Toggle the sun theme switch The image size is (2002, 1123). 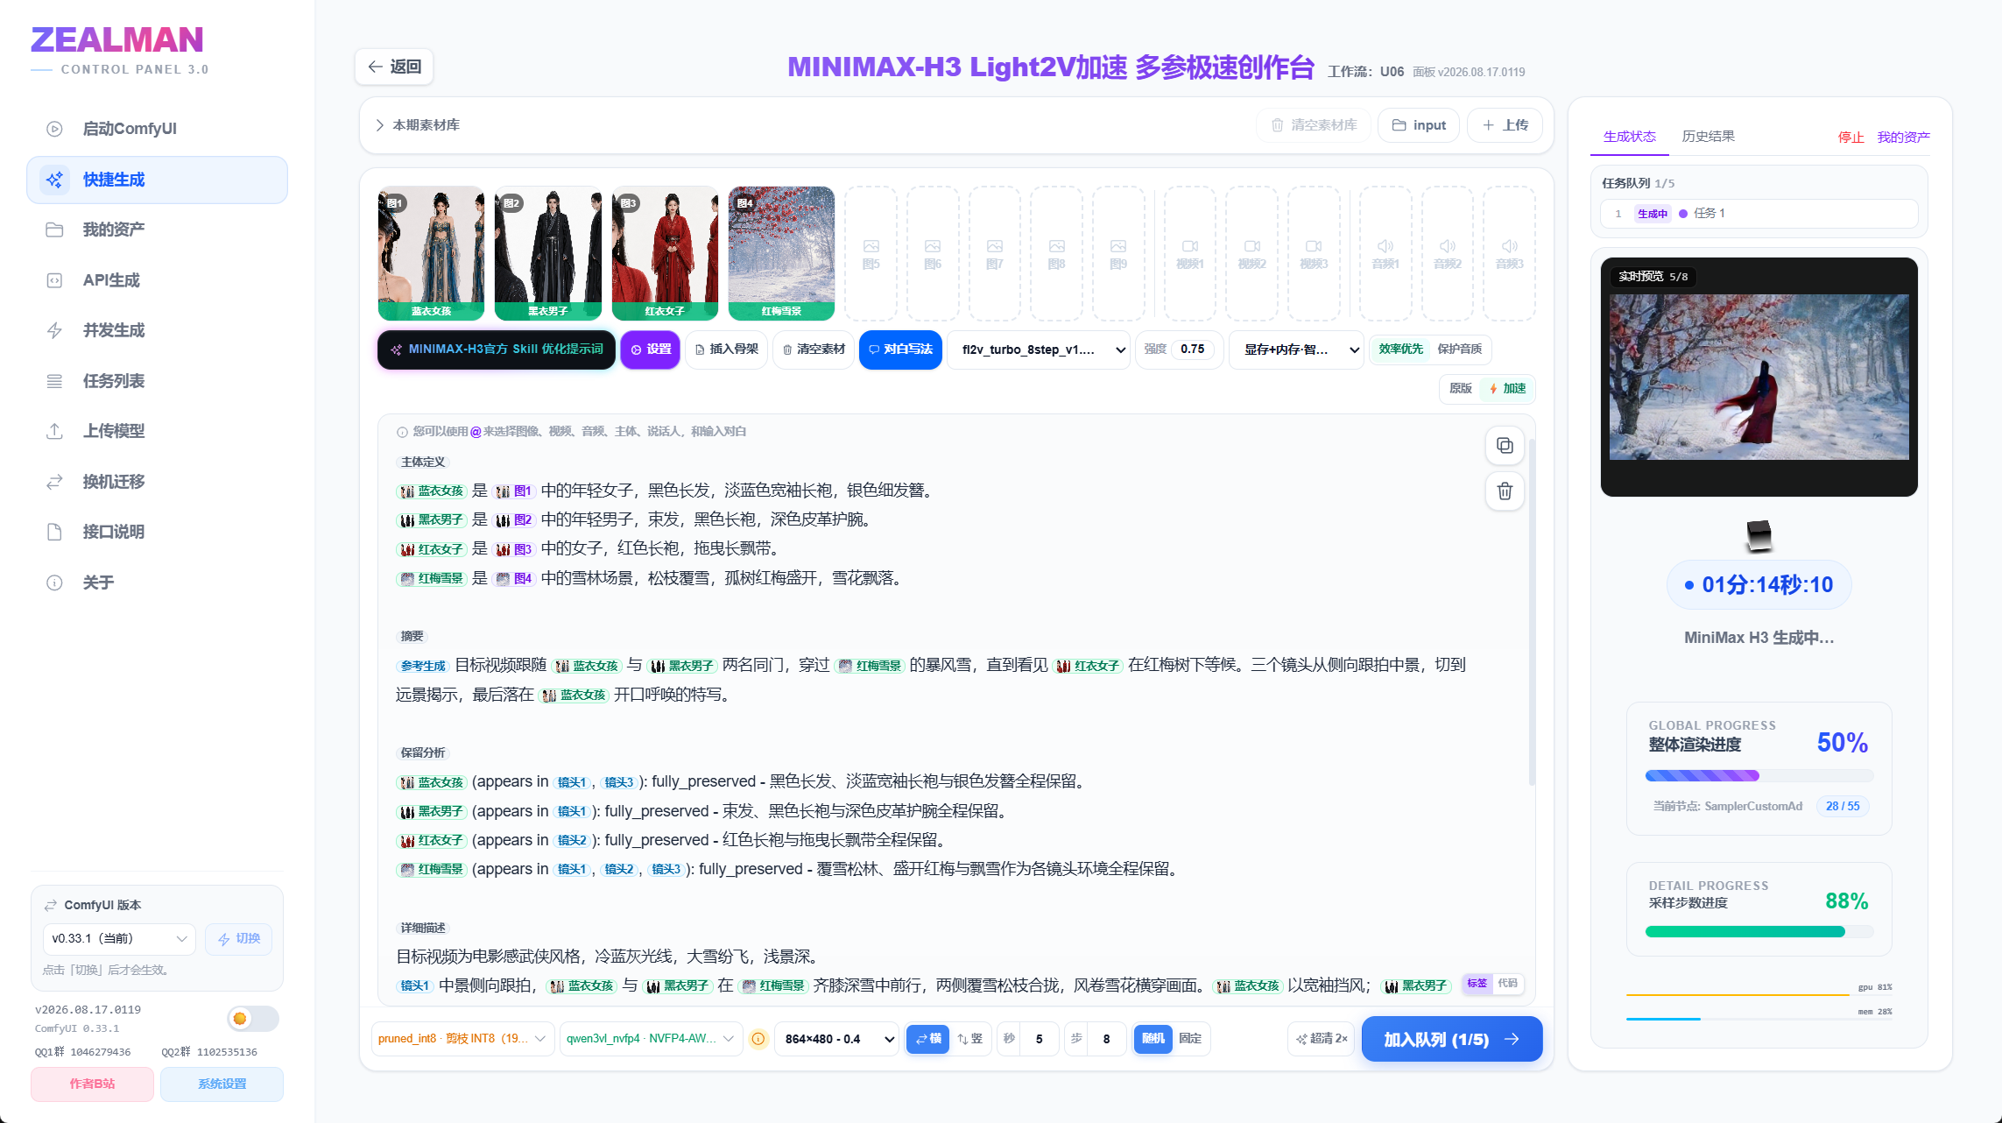coord(252,1018)
